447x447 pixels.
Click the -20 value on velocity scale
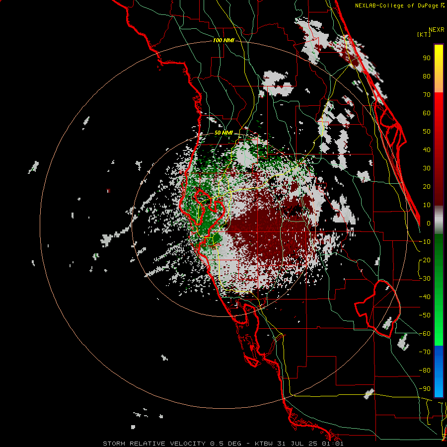(x=425, y=260)
